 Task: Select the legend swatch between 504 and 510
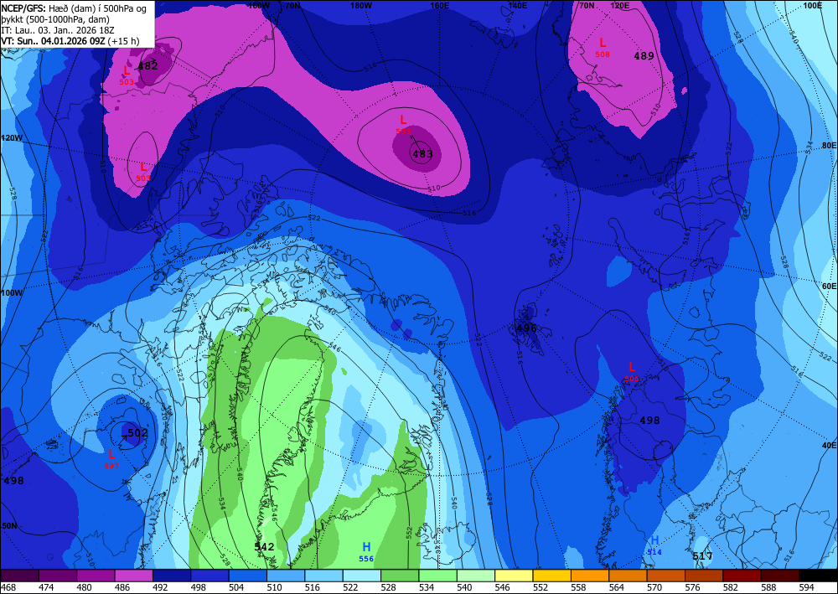pos(248,576)
